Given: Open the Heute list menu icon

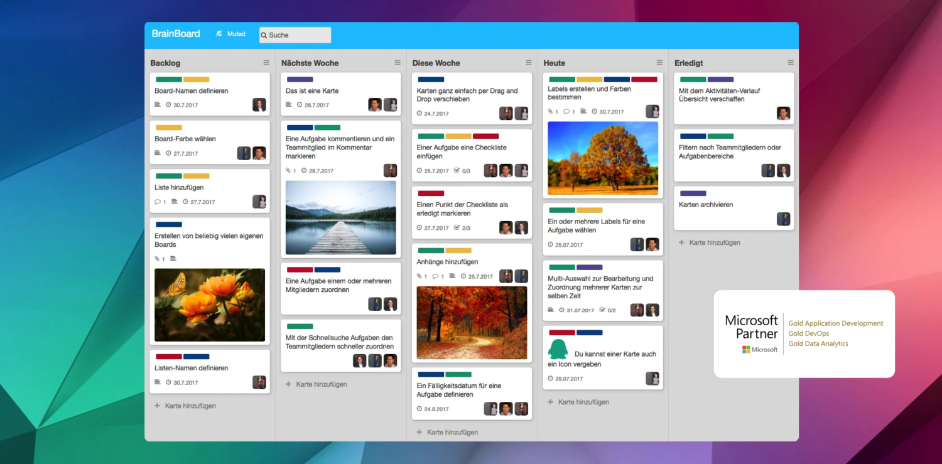Looking at the screenshot, I should point(659,63).
